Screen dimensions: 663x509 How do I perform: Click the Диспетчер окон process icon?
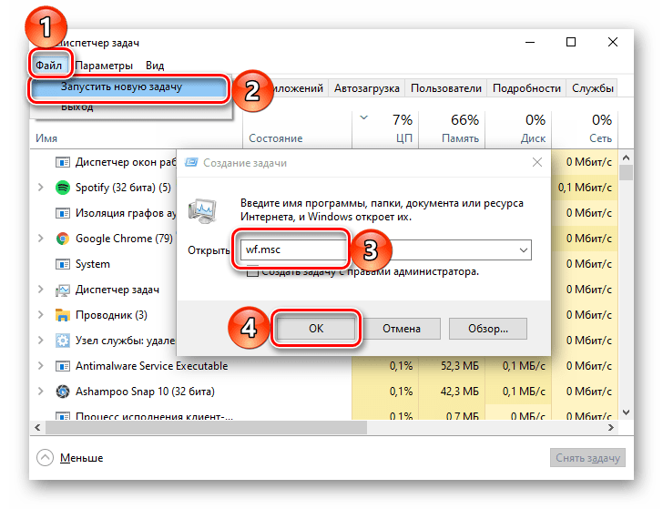click(63, 162)
